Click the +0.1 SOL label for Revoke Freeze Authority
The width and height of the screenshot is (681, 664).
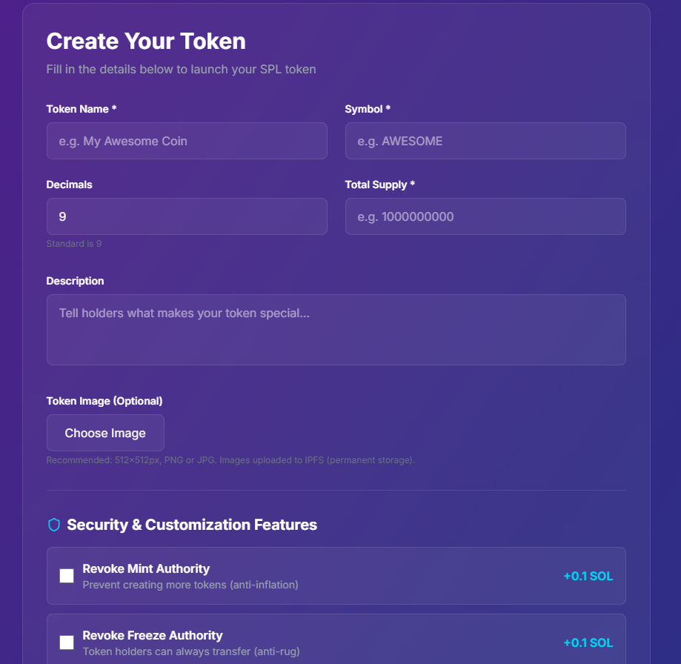click(x=588, y=643)
